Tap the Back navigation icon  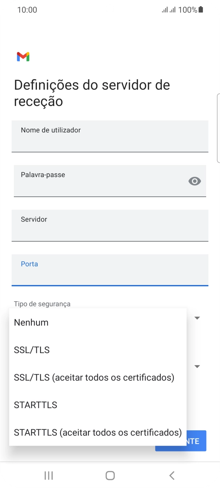[x=171, y=475]
